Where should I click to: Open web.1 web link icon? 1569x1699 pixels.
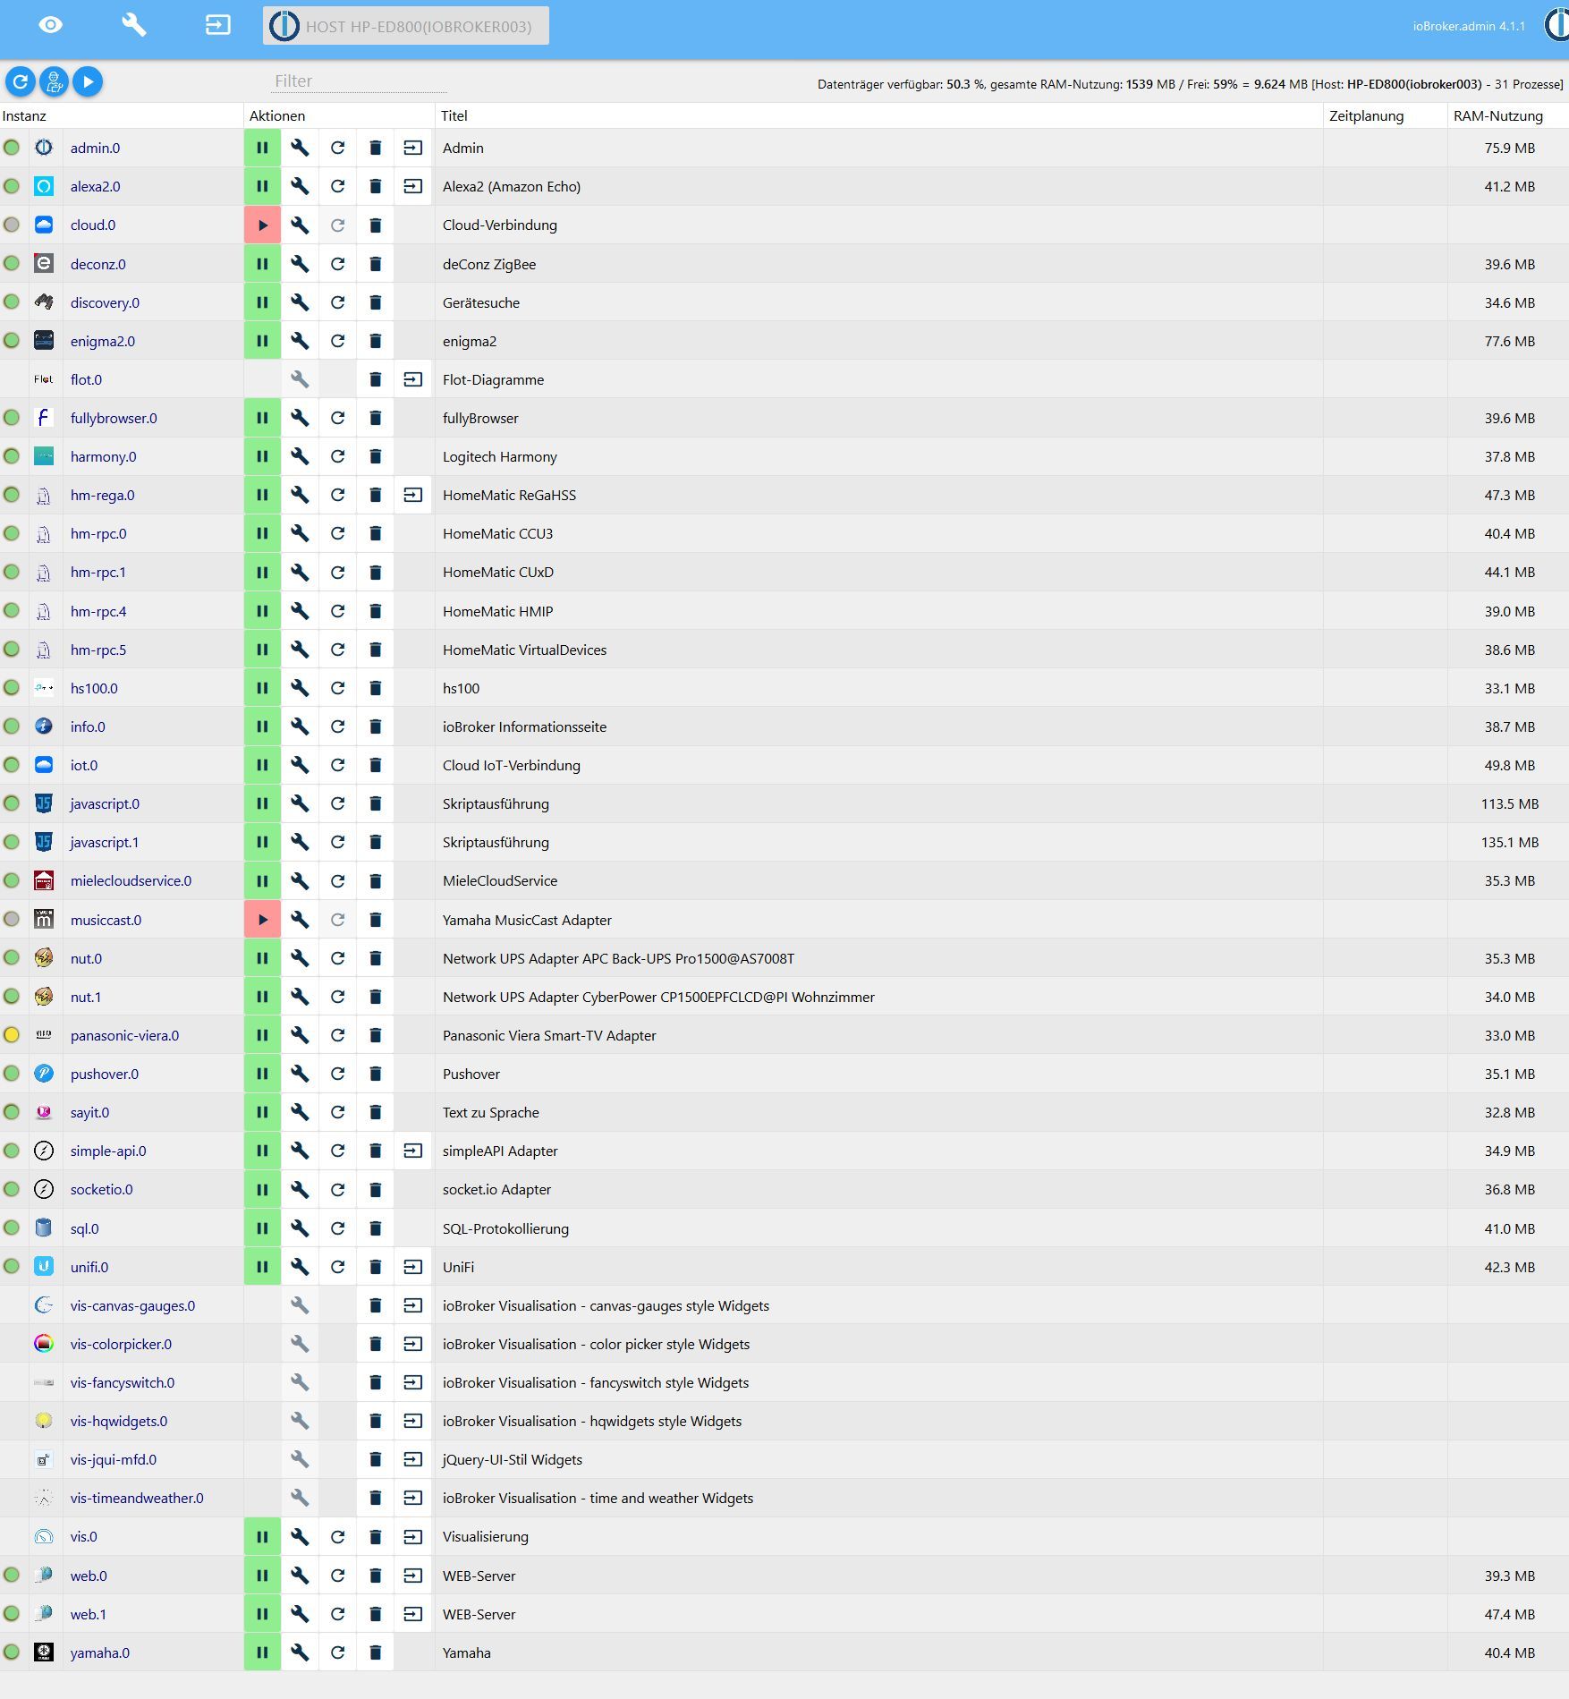click(x=412, y=1614)
